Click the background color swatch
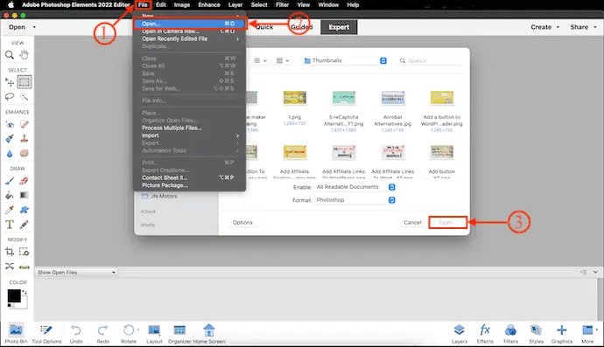Screen dimensions: 604x347 point(23,305)
